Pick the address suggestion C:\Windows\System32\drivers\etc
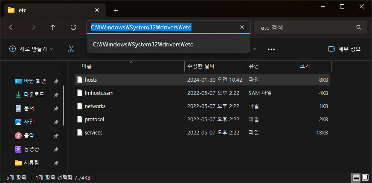 pos(168,44)
